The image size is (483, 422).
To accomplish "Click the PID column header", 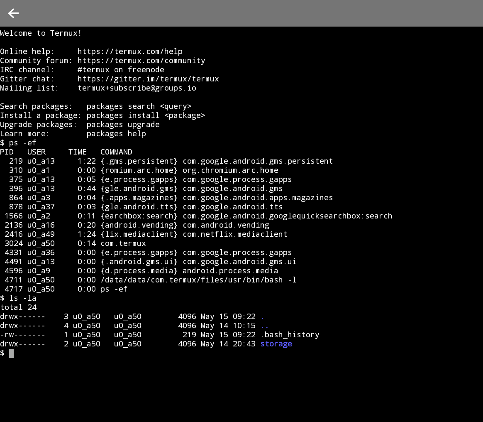I will coord(7,152).
